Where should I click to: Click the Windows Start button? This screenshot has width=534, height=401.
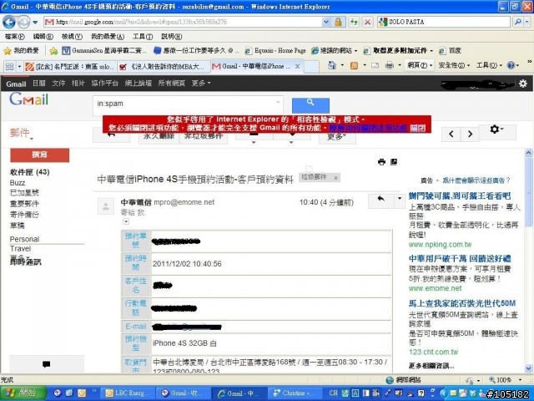tap(23, 393)
